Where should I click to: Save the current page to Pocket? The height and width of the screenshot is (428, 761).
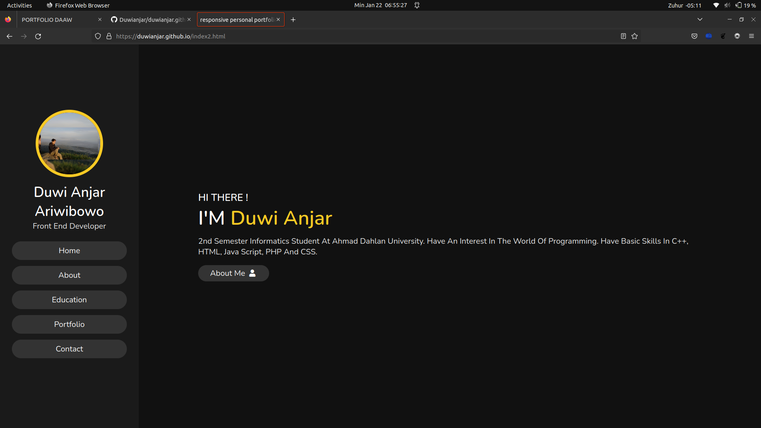(694, 36)
